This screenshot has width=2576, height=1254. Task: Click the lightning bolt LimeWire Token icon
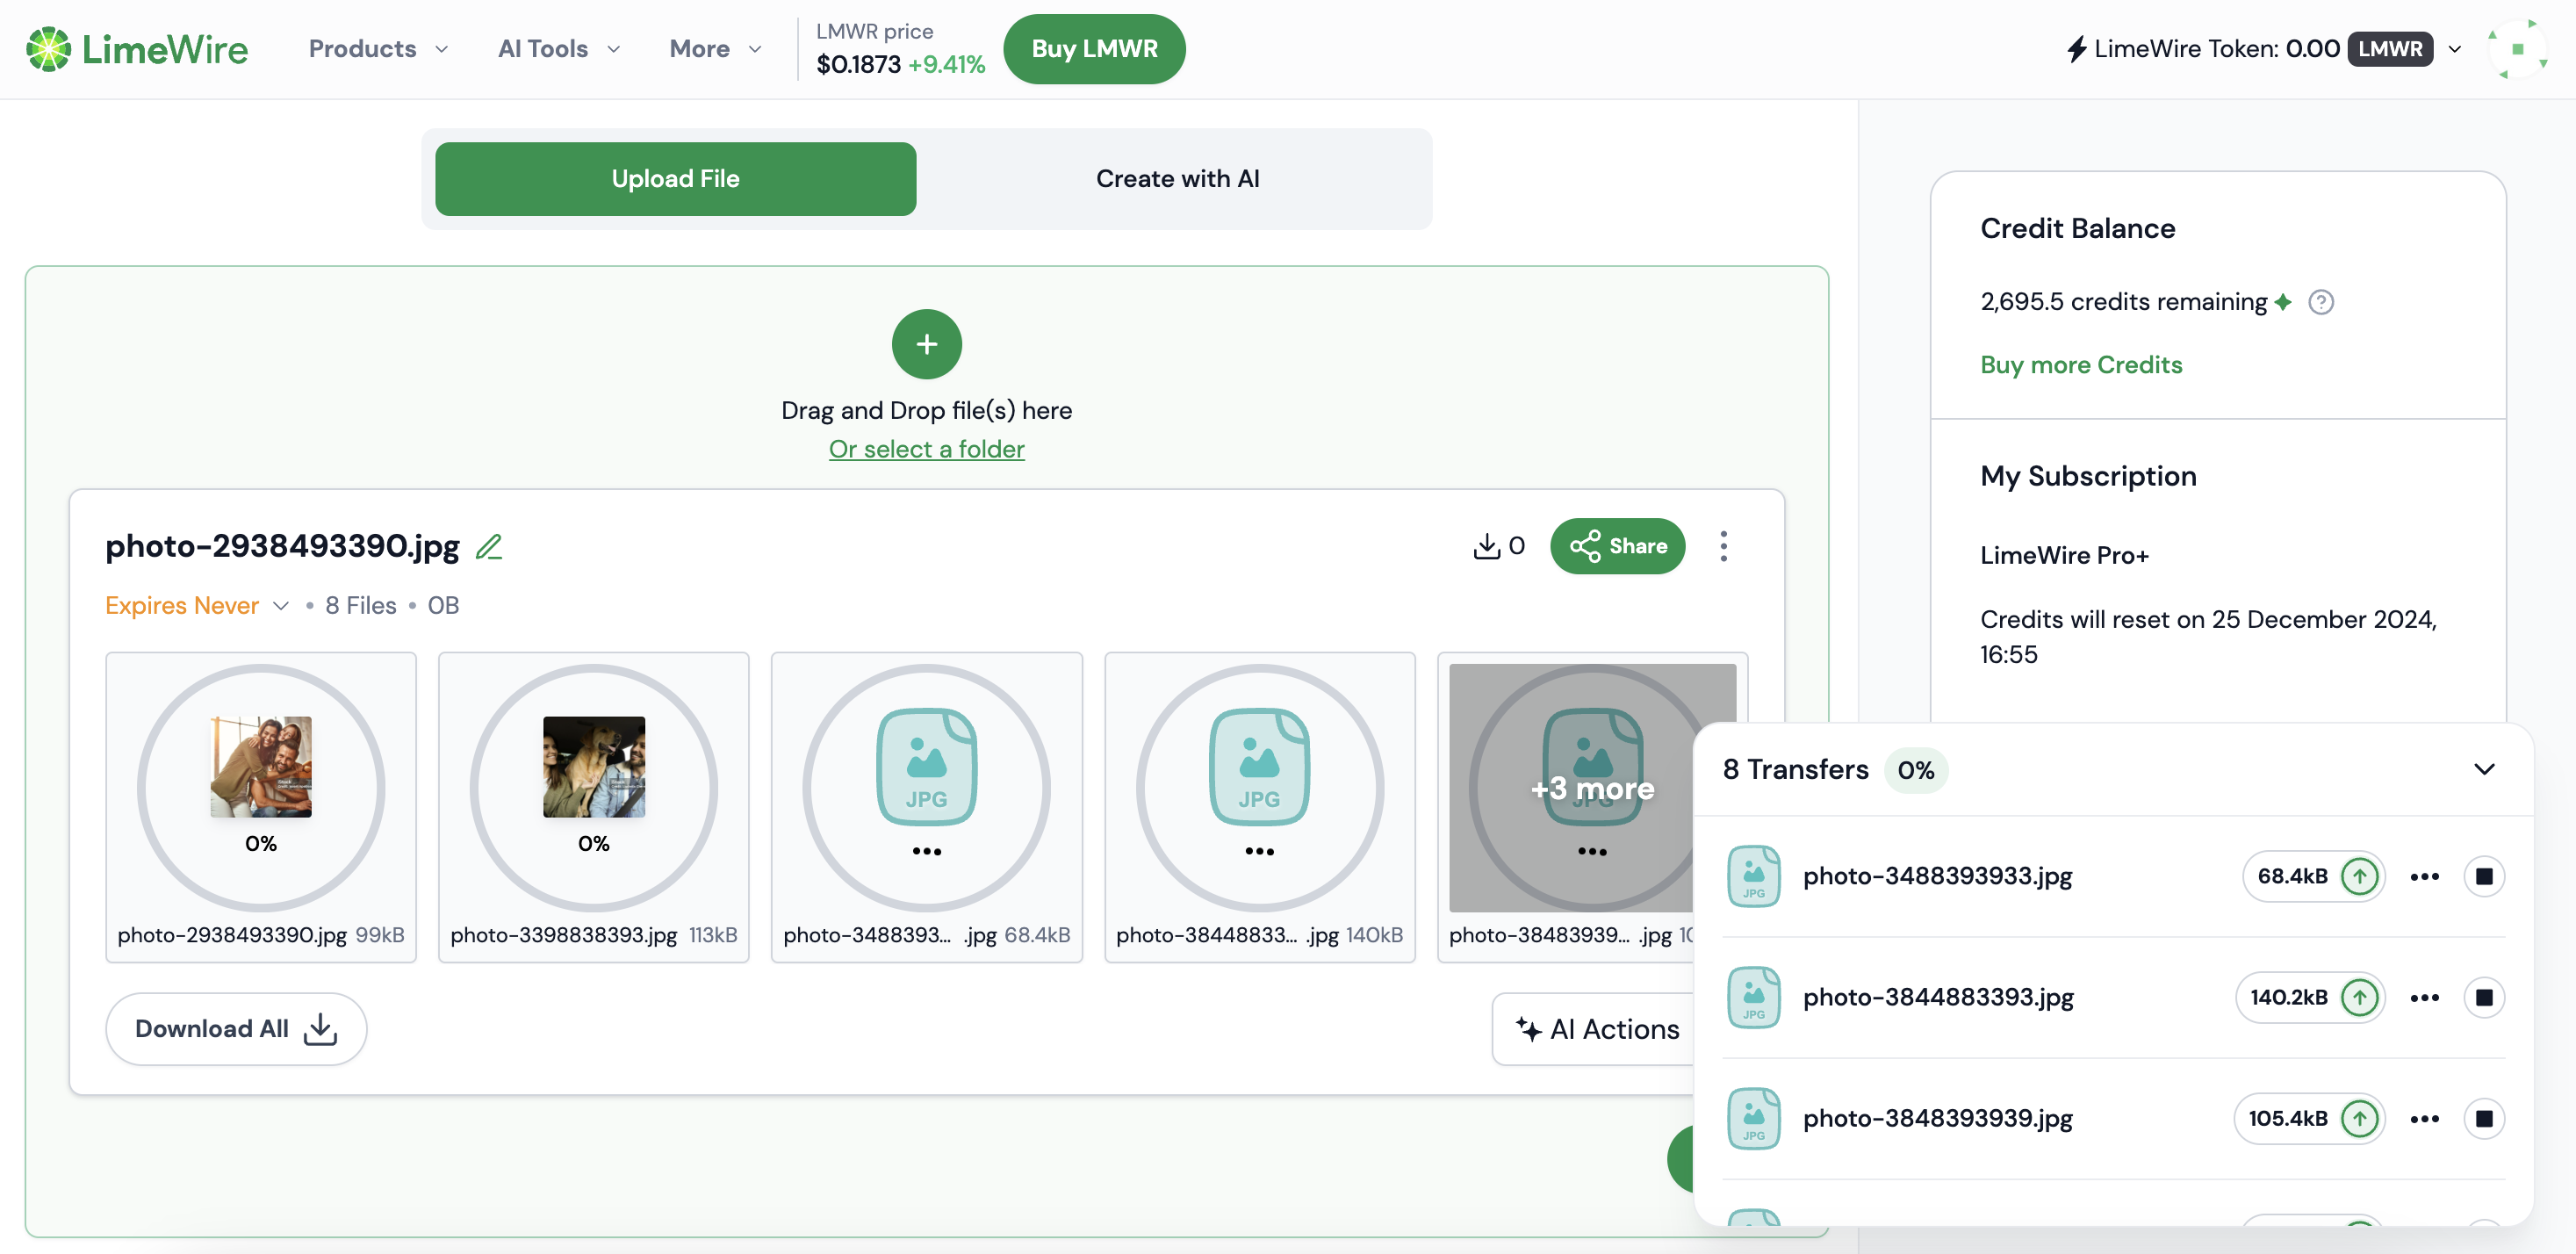2078,48
